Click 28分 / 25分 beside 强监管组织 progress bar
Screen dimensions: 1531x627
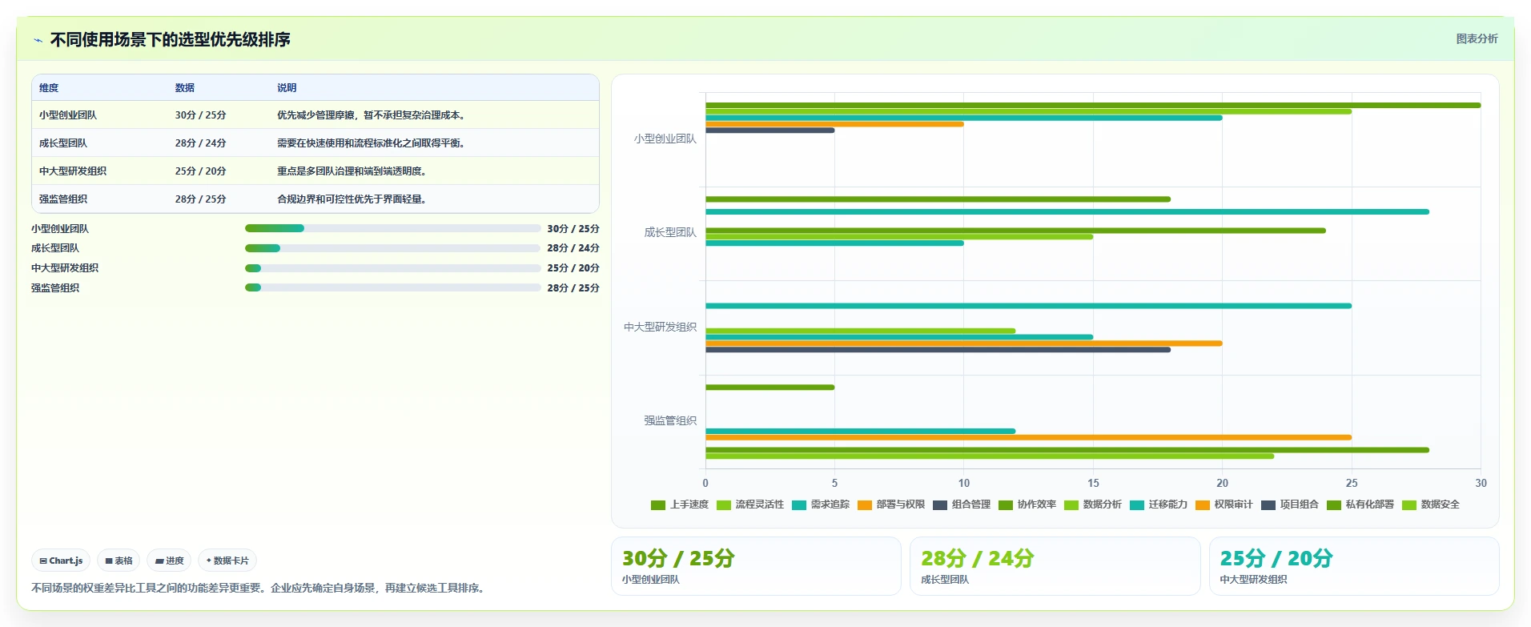pos(573,287)
